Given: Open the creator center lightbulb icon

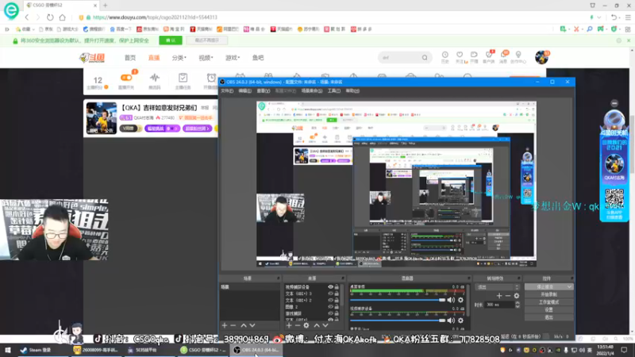Looking at the screenshot, I should tap(518, 57).
